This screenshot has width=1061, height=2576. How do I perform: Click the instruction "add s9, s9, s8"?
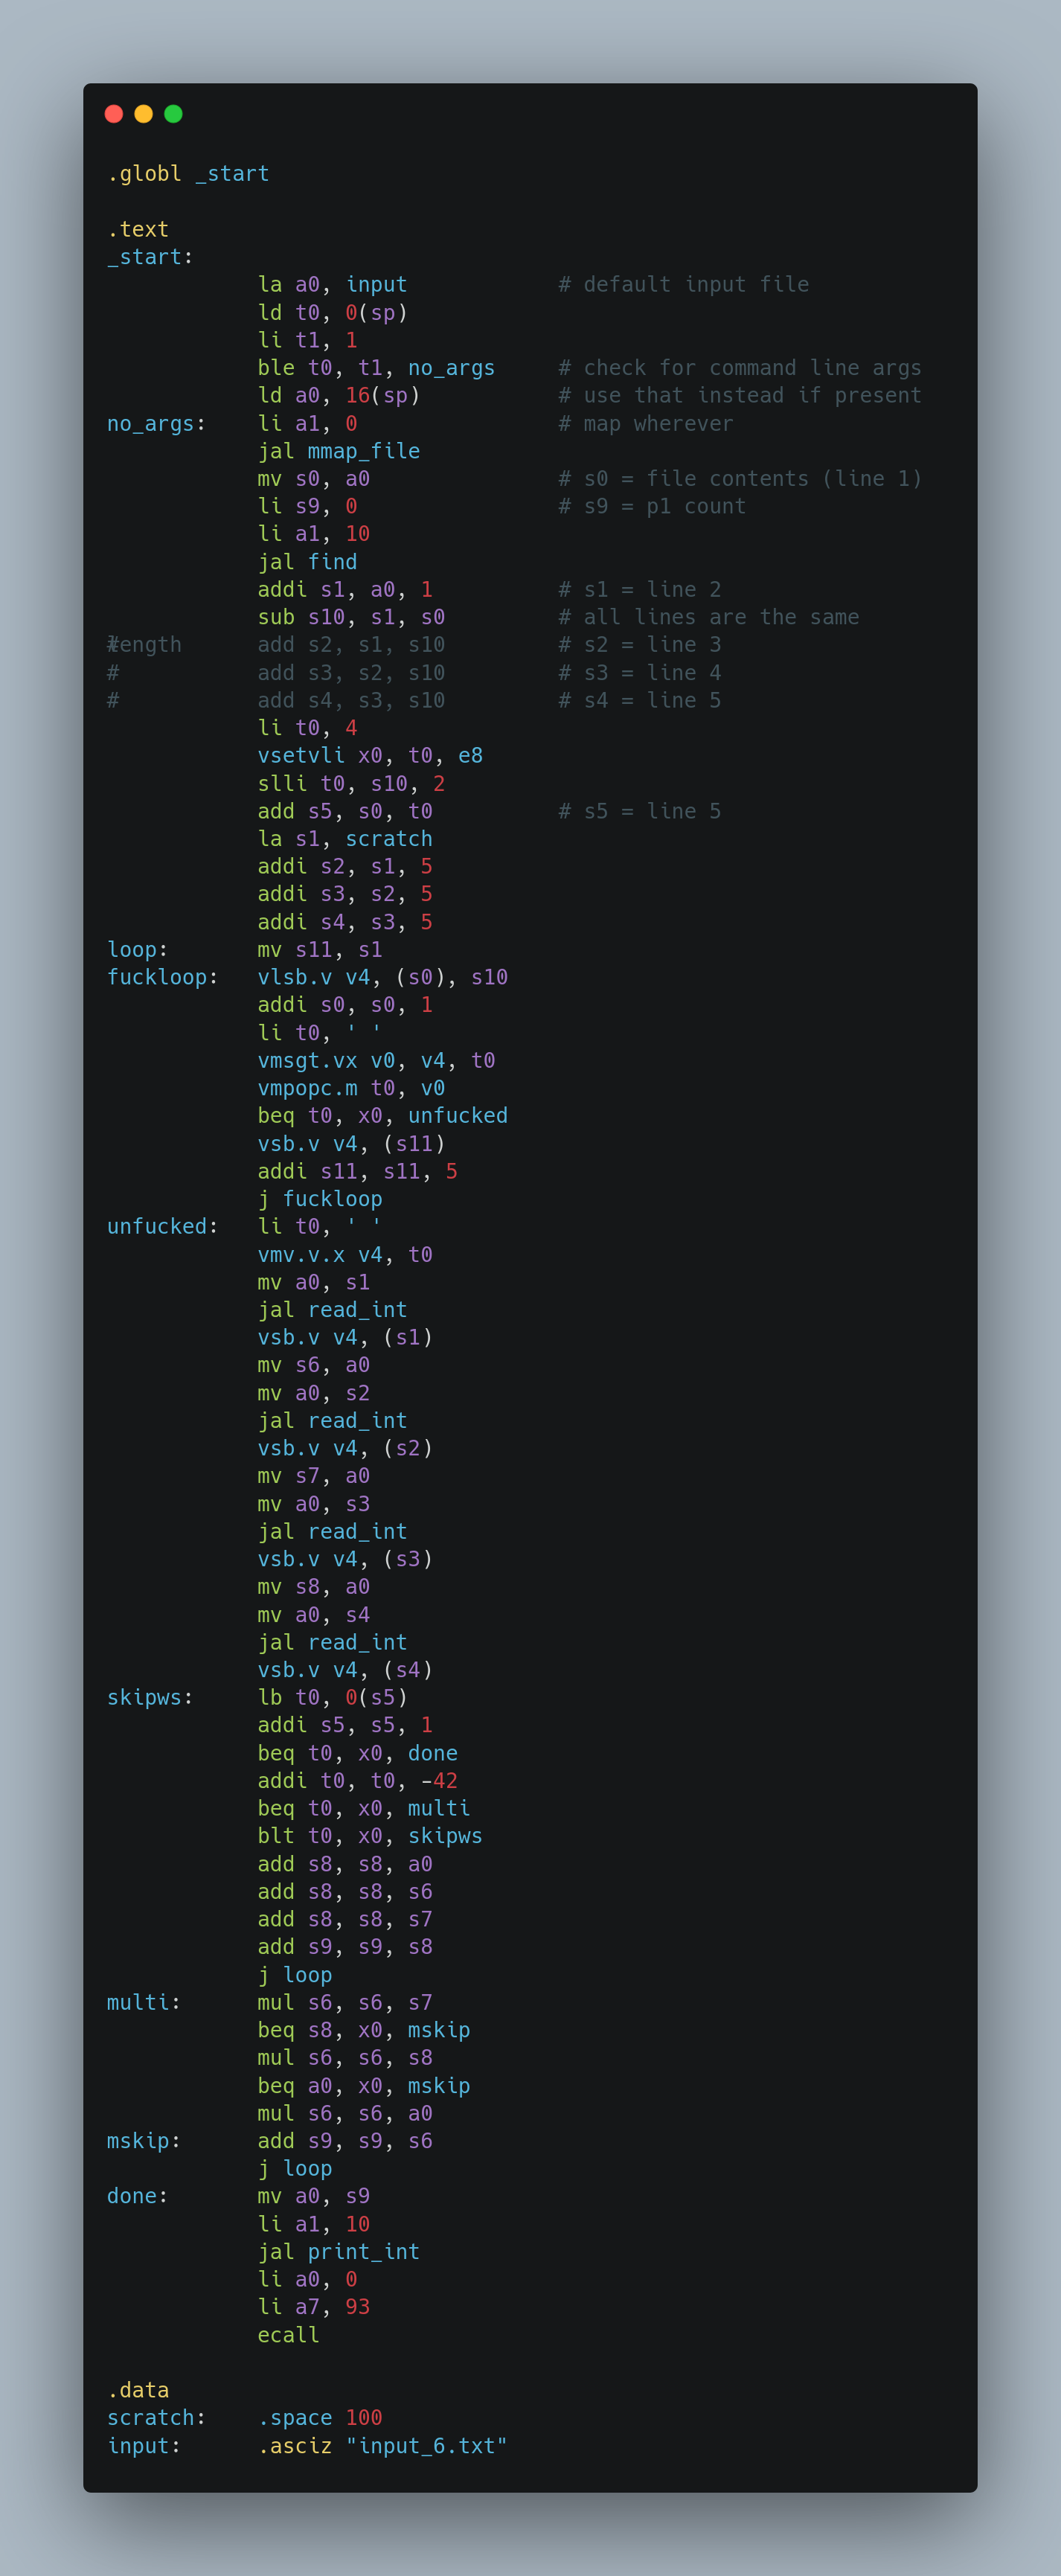[x=345, y=1947]
